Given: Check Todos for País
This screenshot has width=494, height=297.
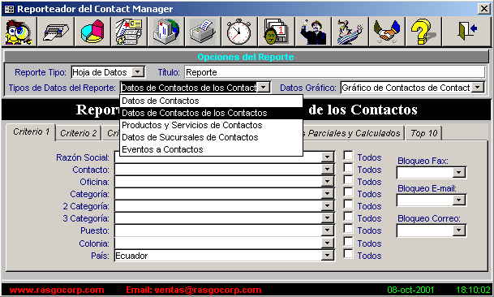Looking at the screenshot, I should pyautogui.click(x=348, y=255).
